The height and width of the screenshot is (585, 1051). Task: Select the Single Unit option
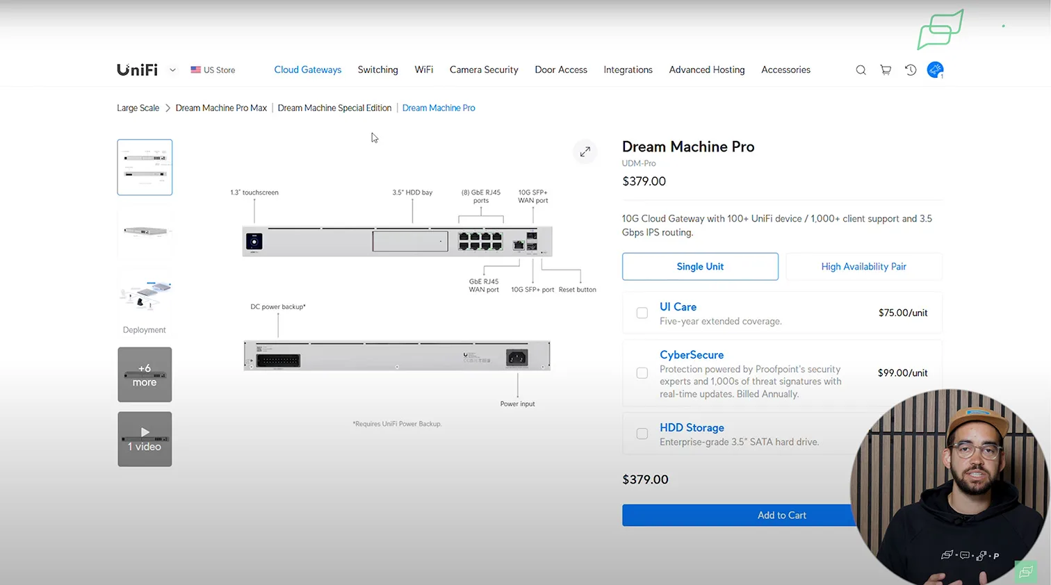tap(700, 267)
